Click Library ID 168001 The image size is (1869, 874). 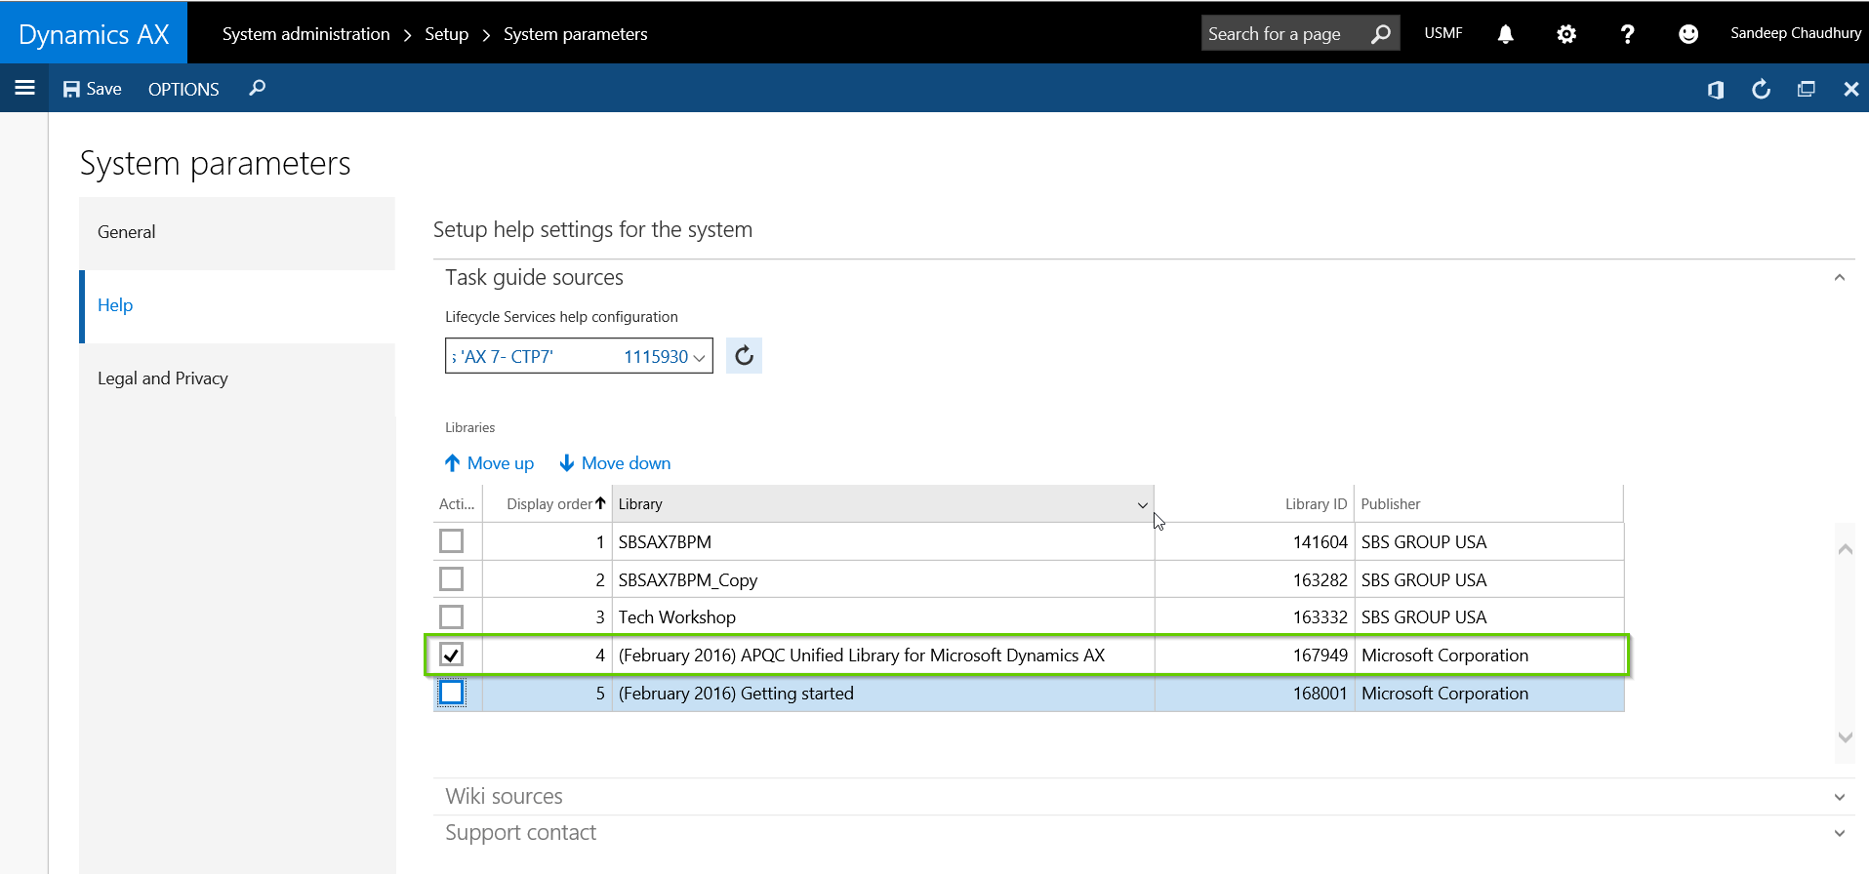1320,694
